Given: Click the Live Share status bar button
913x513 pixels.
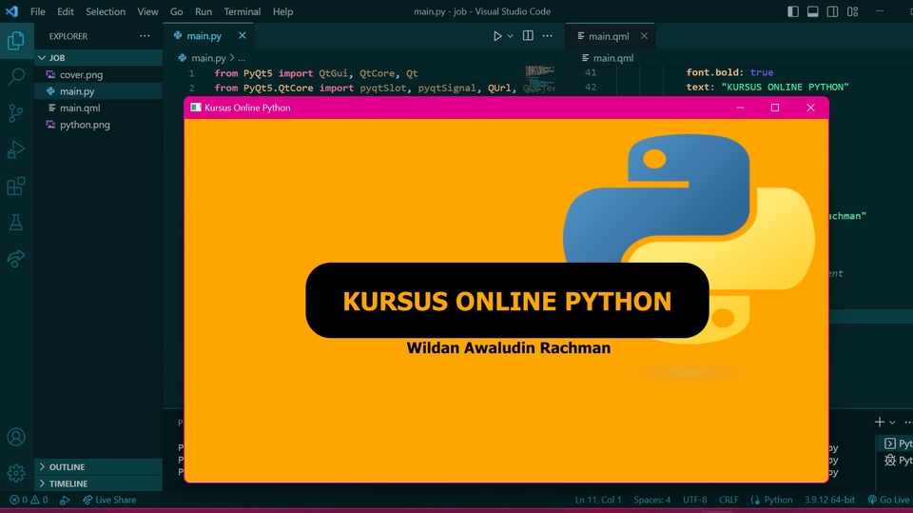Looking at the screenshot, I should click(x=109, y=500).
